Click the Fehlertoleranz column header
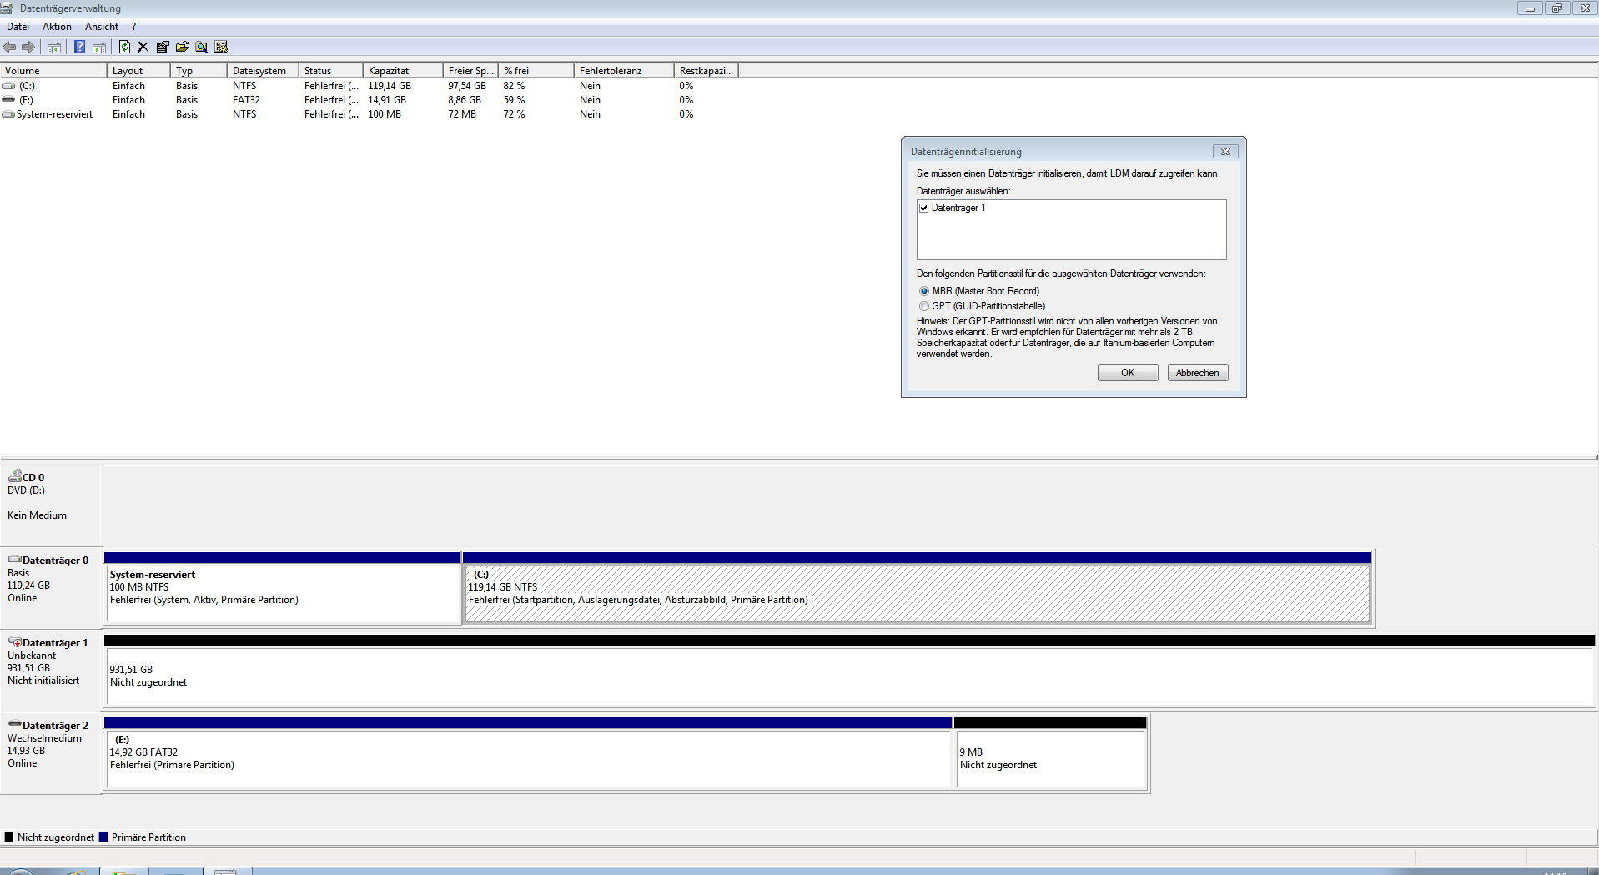Image resolution: width=1599 pixels, height=875 pixels. (x=624, y=71)
